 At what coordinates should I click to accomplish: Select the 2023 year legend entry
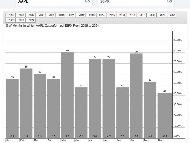[x=21, y=20]
